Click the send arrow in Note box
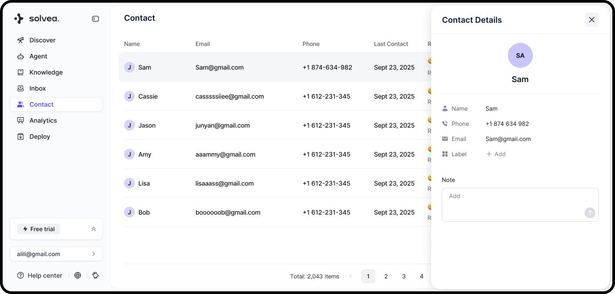The width and height of the screenshot is (615, 294). 590,213
